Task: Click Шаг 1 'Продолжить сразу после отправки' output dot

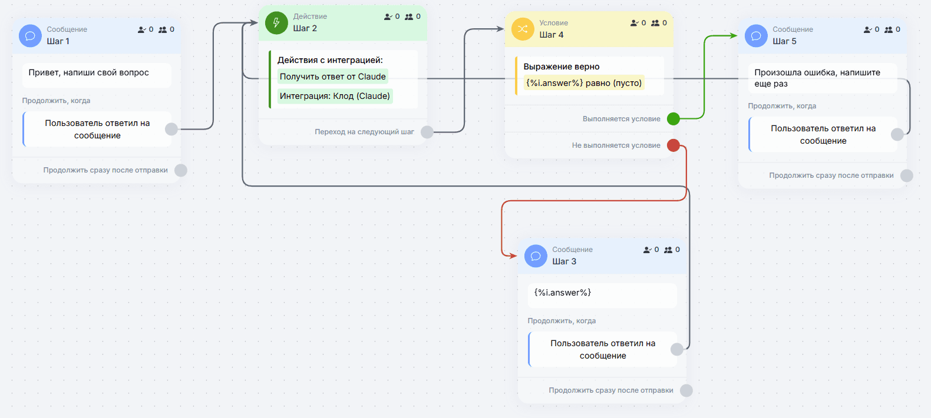Action: [181, 170]
